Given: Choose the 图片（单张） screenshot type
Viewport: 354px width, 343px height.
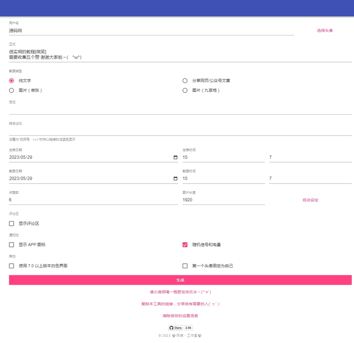Looking at the screenshot, I should (11, 91).
